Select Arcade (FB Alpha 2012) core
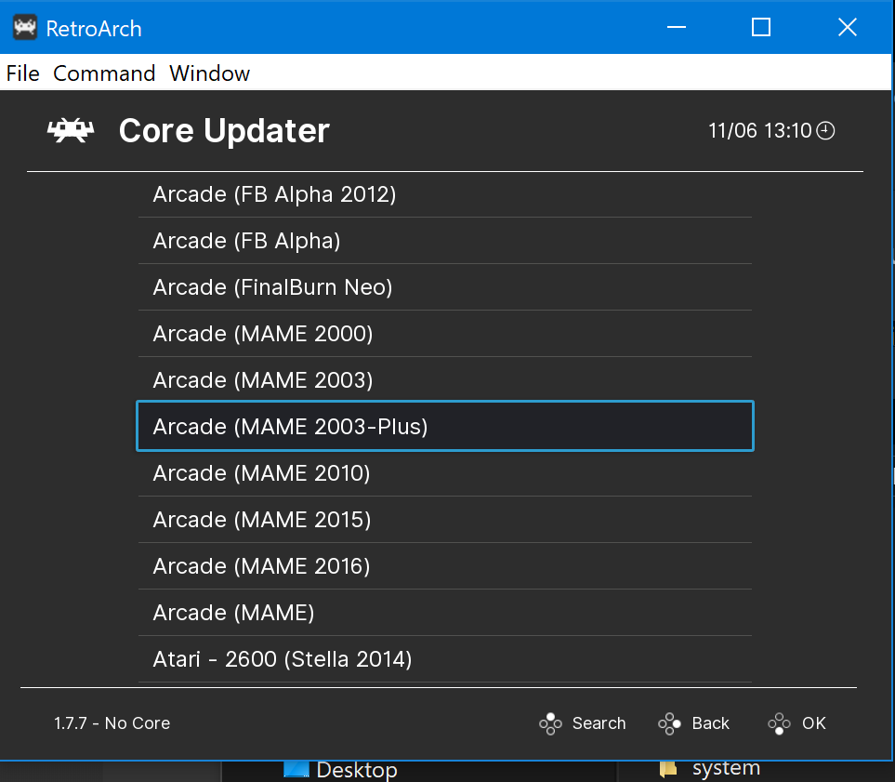The height and width of the screenshot is (782, 895). [x=444, y=194]
